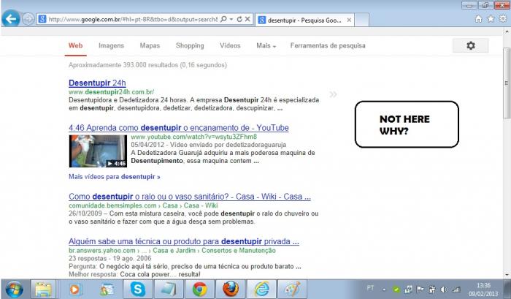Click the search magnifier in address bar
Screen dimensions: 511x299
[x=223, y=19]
